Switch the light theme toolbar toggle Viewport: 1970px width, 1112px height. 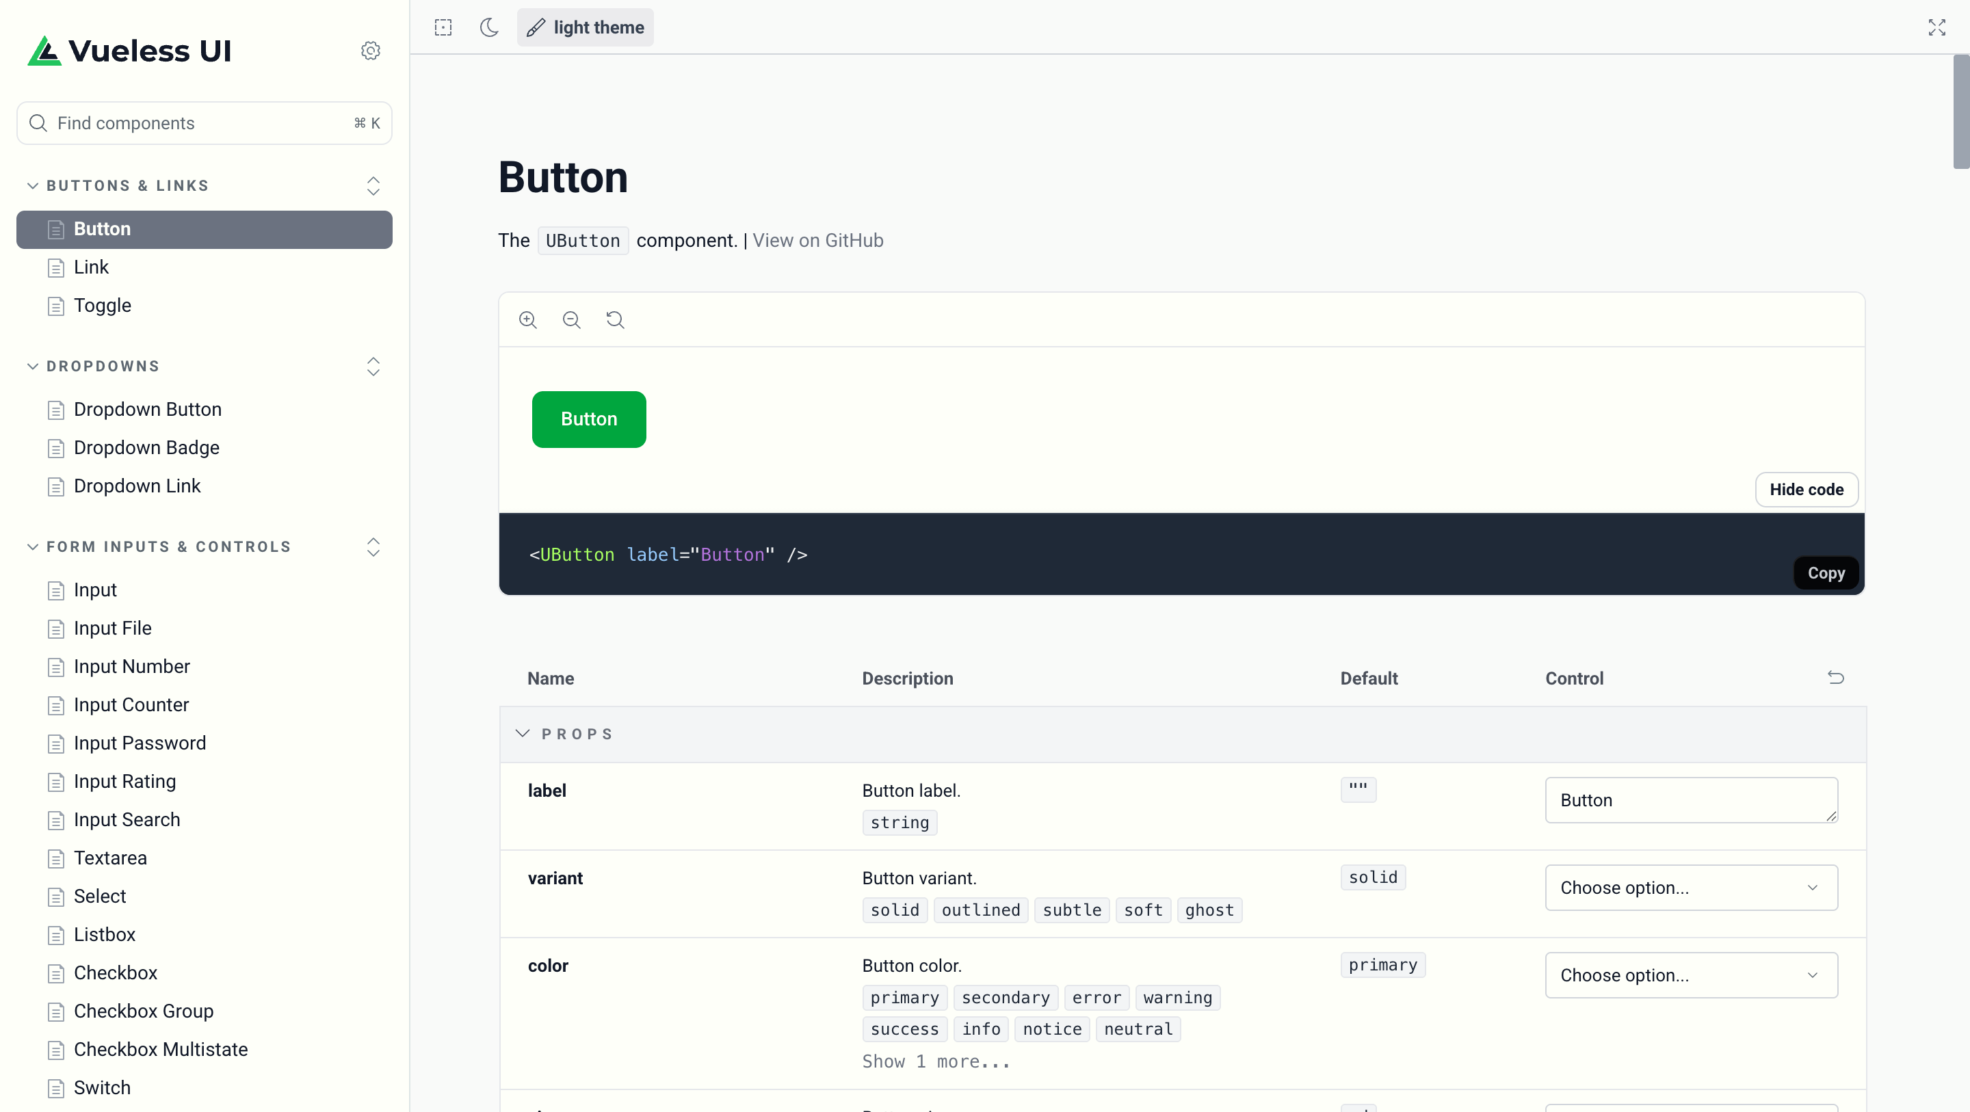tap(586, 27)
